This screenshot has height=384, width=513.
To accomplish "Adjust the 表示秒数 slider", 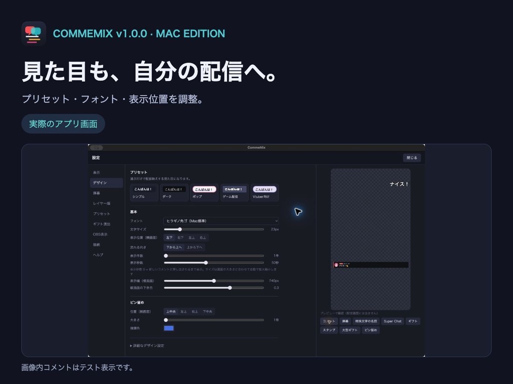I will pyautogui.click(x=214, y=262).
